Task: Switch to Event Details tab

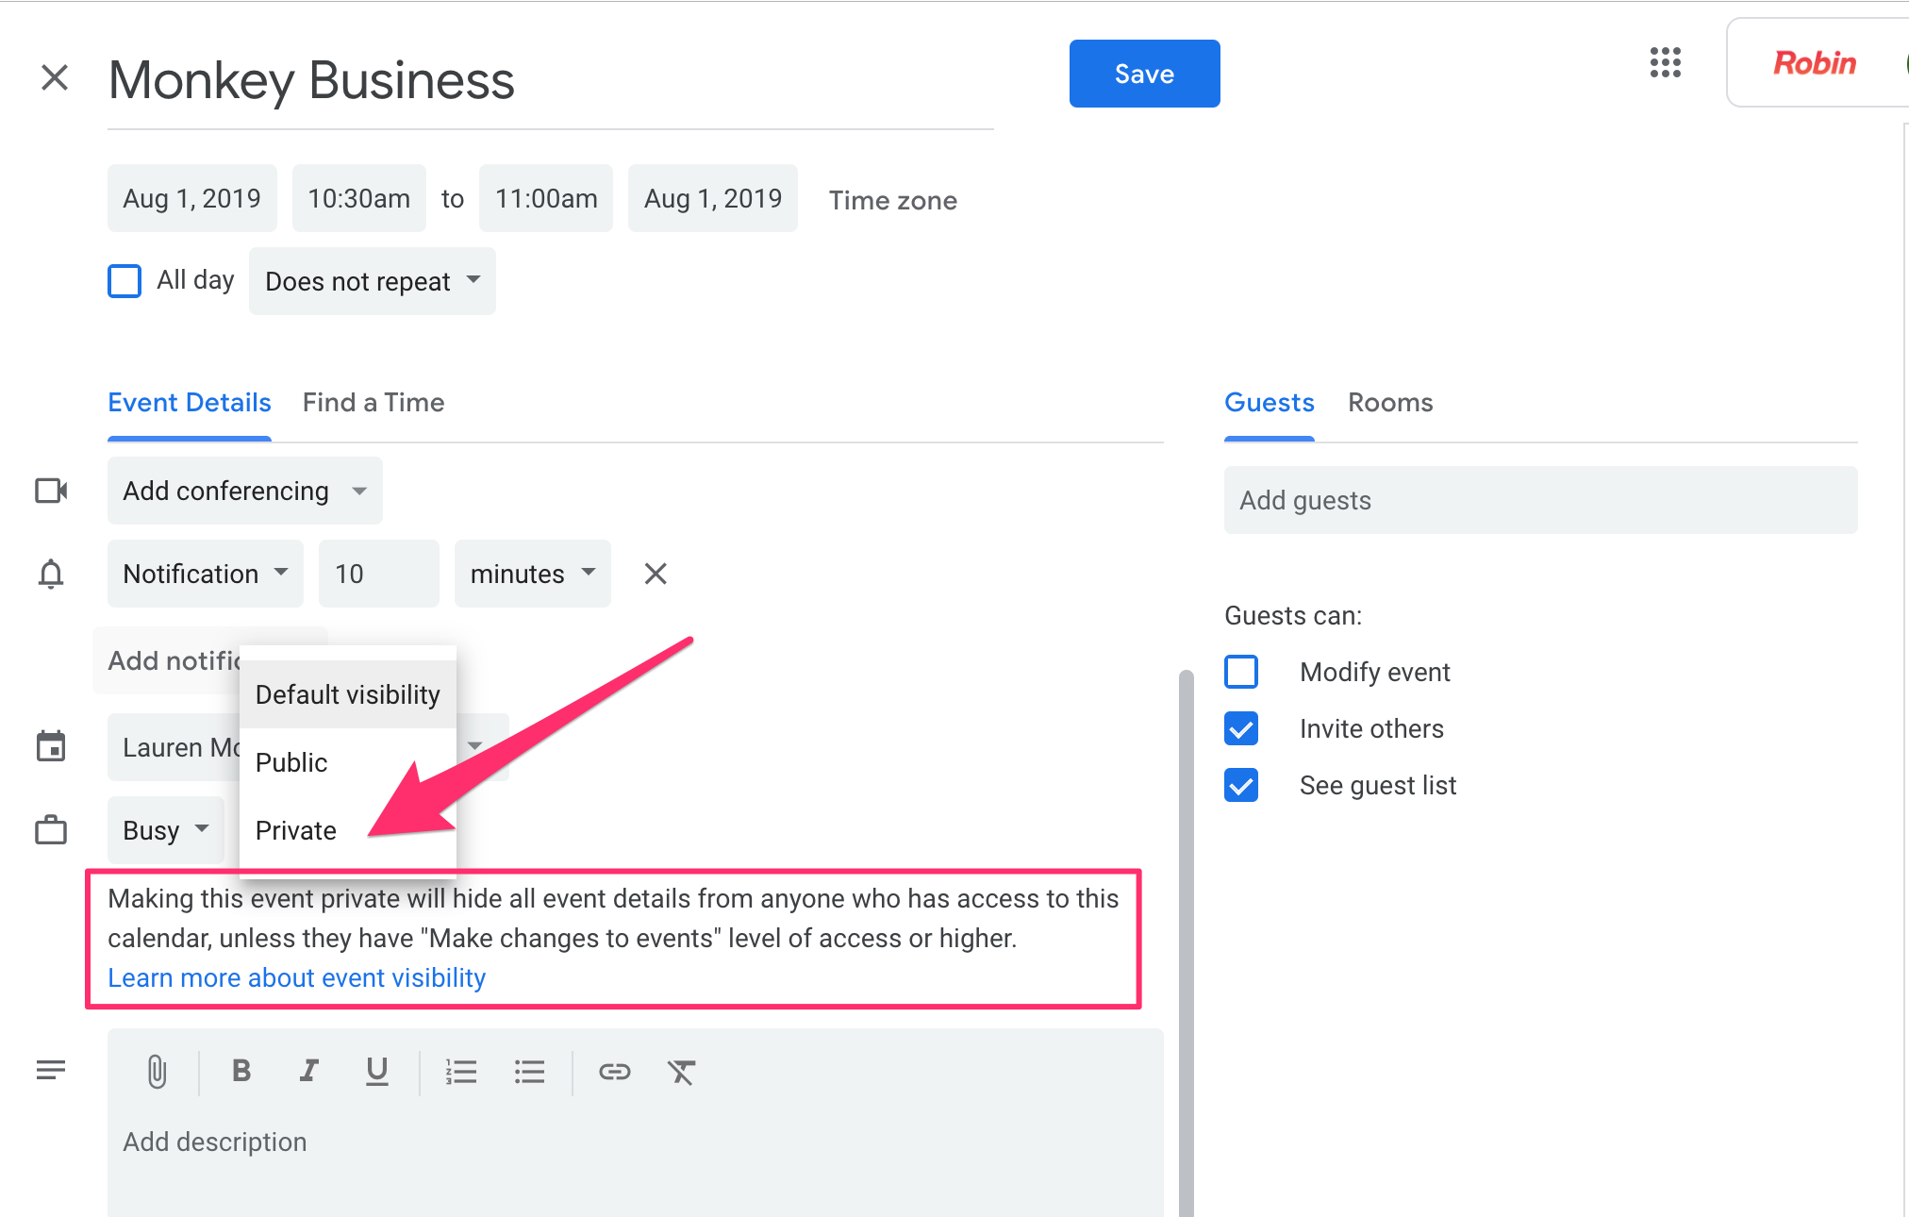Action: click(190, 403)
